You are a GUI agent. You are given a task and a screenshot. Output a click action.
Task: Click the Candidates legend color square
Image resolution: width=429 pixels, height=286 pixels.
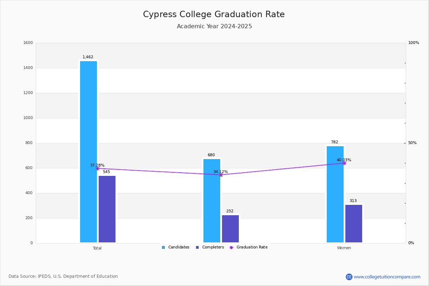pos(163,247)
